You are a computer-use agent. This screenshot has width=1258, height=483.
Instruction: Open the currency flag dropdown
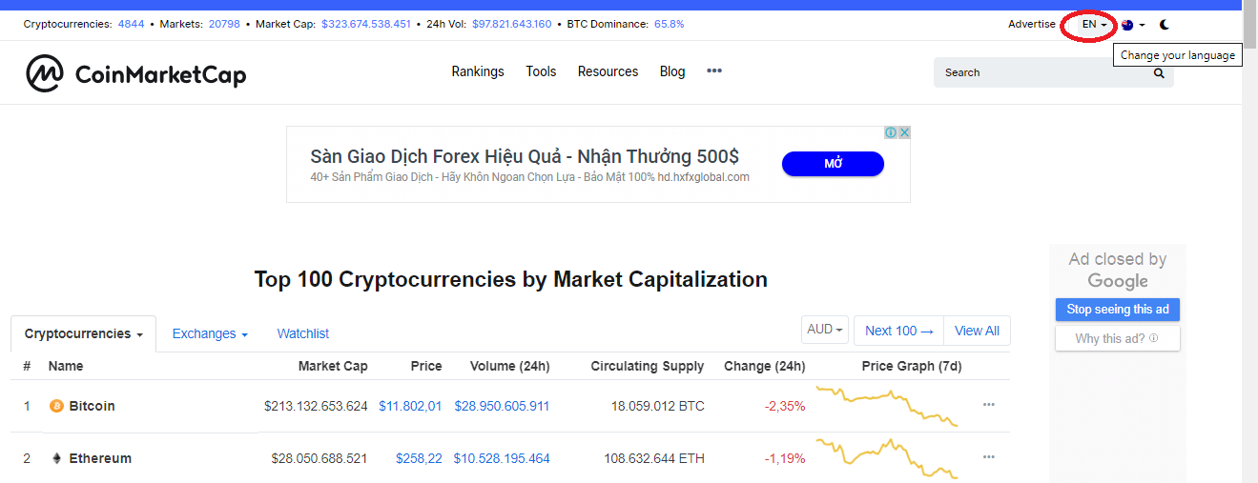coord(1133,25)
